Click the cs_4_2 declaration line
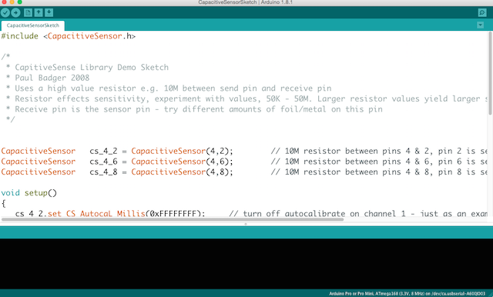This screenshot has width=493, height=297. (244, 151)
